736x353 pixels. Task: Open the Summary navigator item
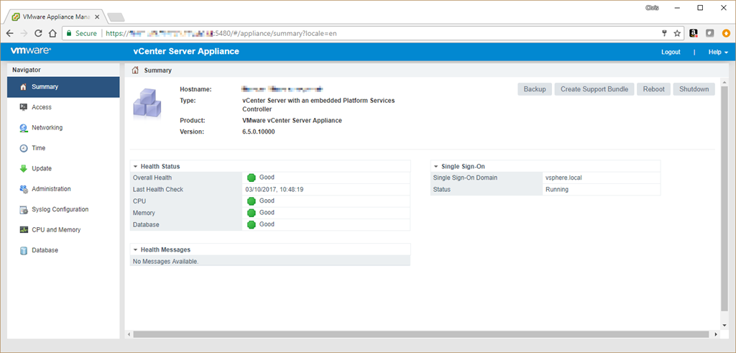coord(63,87)
